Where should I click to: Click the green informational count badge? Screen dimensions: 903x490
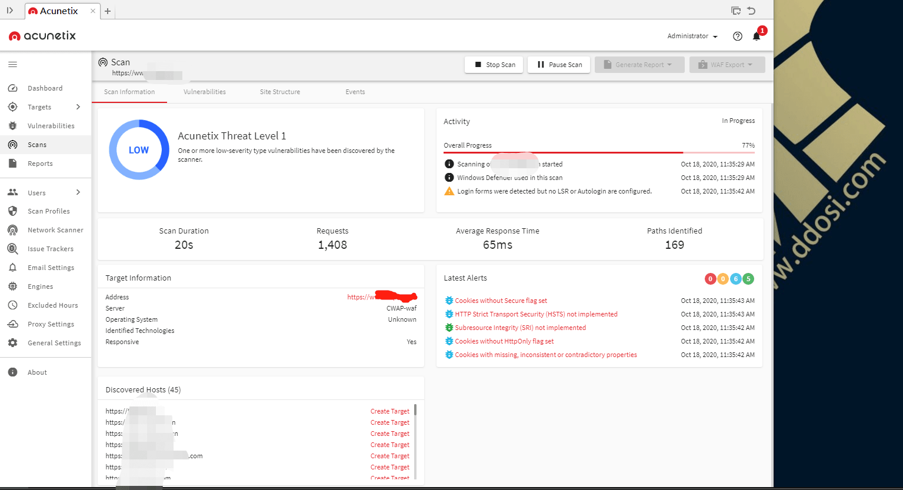(x=748, y=279)
